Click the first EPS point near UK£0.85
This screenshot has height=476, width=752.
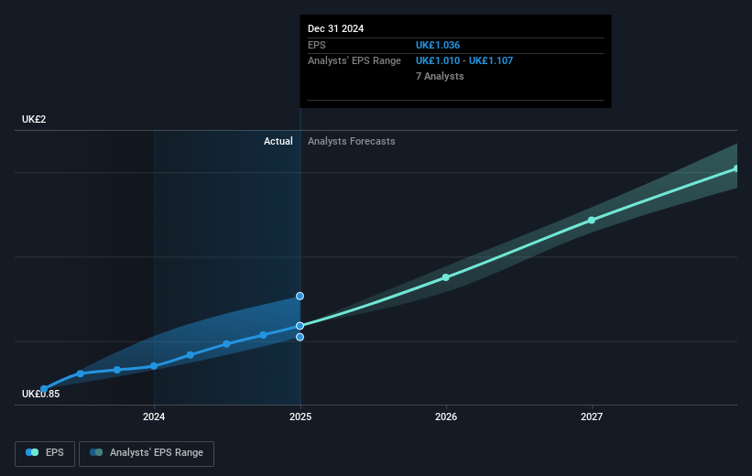tap(44, 389)
